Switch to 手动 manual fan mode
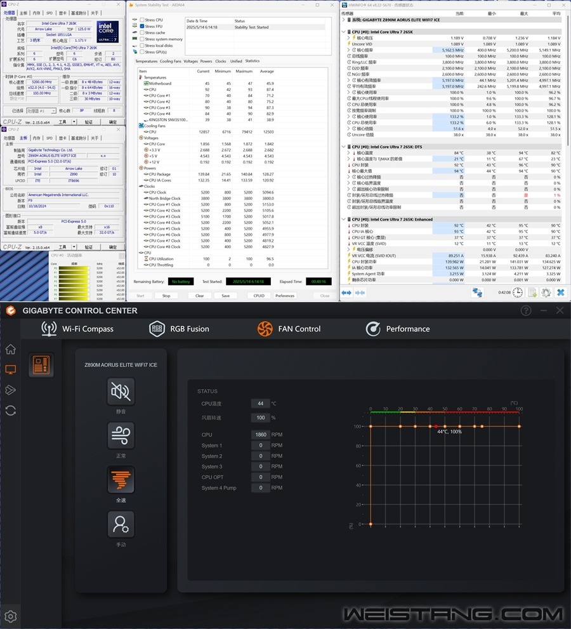The height and width of the screenshot is (629, 571). coord(121,525)
